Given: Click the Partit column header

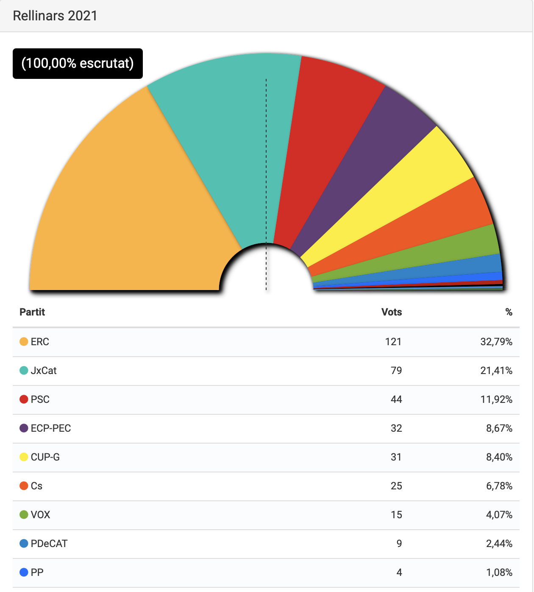Looking at the screenshot, I should click(32, 312).
